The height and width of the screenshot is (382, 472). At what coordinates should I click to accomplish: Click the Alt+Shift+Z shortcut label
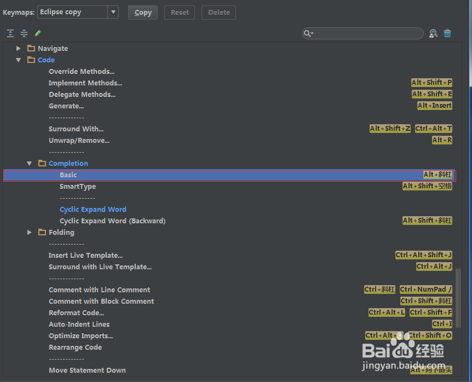(x=390, y=129)
